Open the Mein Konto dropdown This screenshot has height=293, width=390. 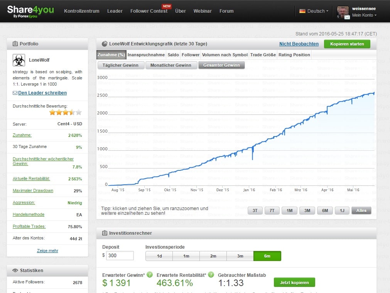(364, 15)
